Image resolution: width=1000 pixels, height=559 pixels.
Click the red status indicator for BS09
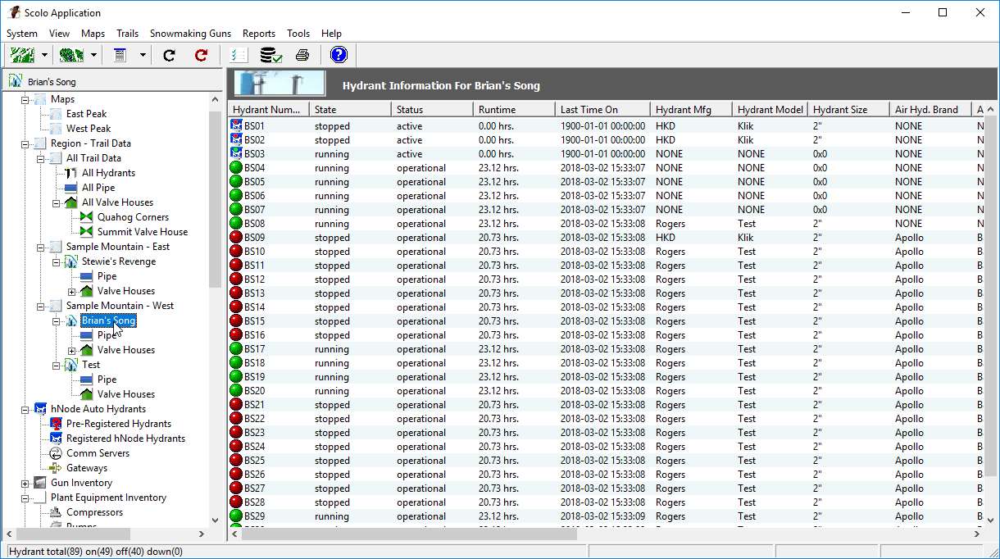click(237, 238)
